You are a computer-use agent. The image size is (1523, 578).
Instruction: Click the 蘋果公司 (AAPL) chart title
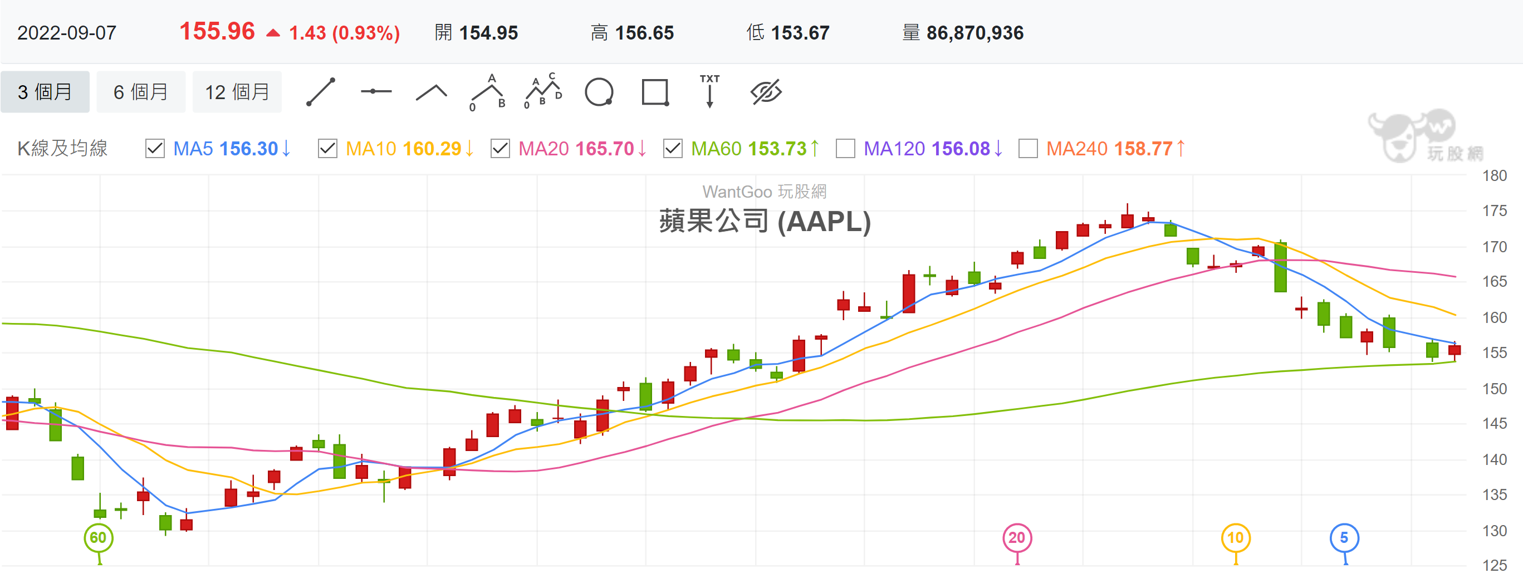point(765,222)
